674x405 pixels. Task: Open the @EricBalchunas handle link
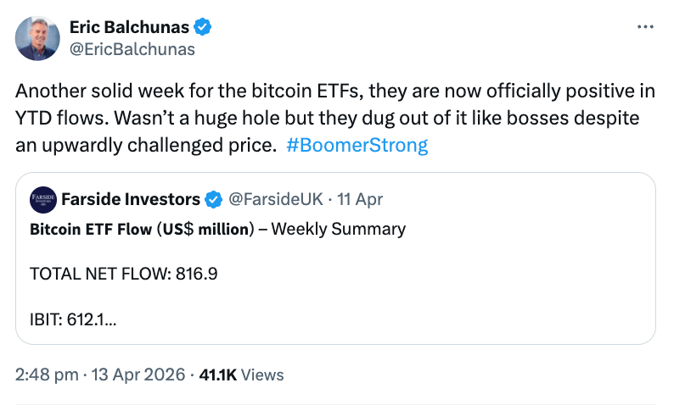tap(132, 49)
